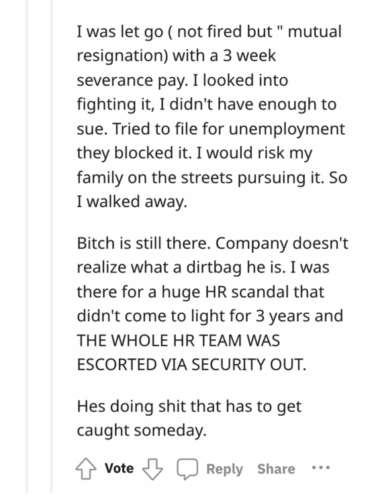Click the Vote count label

point(119,468)
